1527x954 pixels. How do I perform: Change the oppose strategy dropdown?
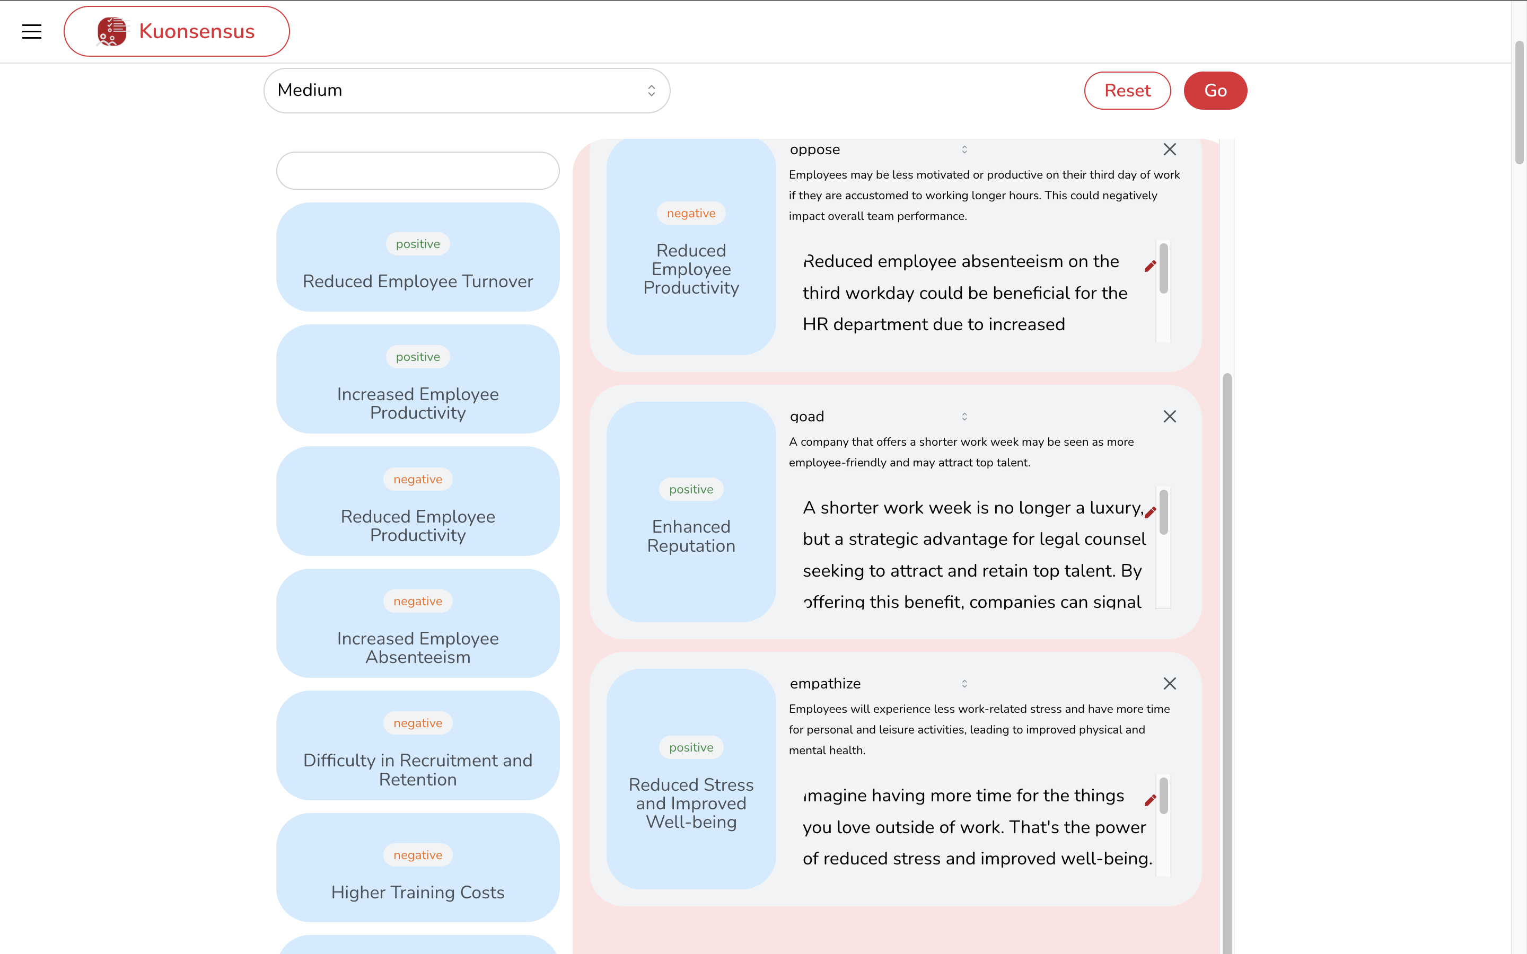pyautogui.click(x=877, y=149)
